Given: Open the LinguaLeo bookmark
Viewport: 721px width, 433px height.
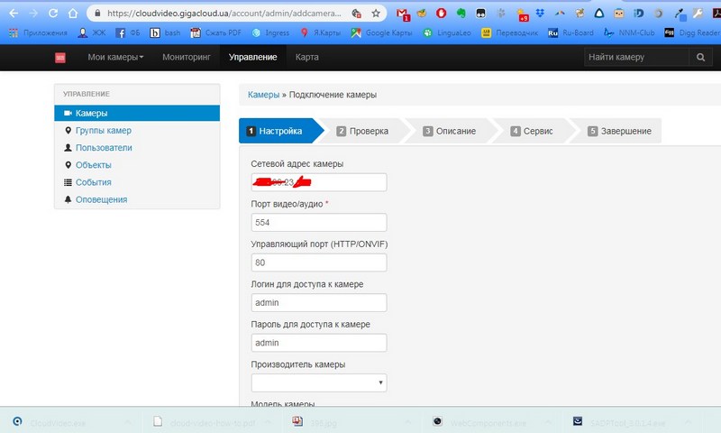Looking at the screenshot, I should tap(447, 32).
